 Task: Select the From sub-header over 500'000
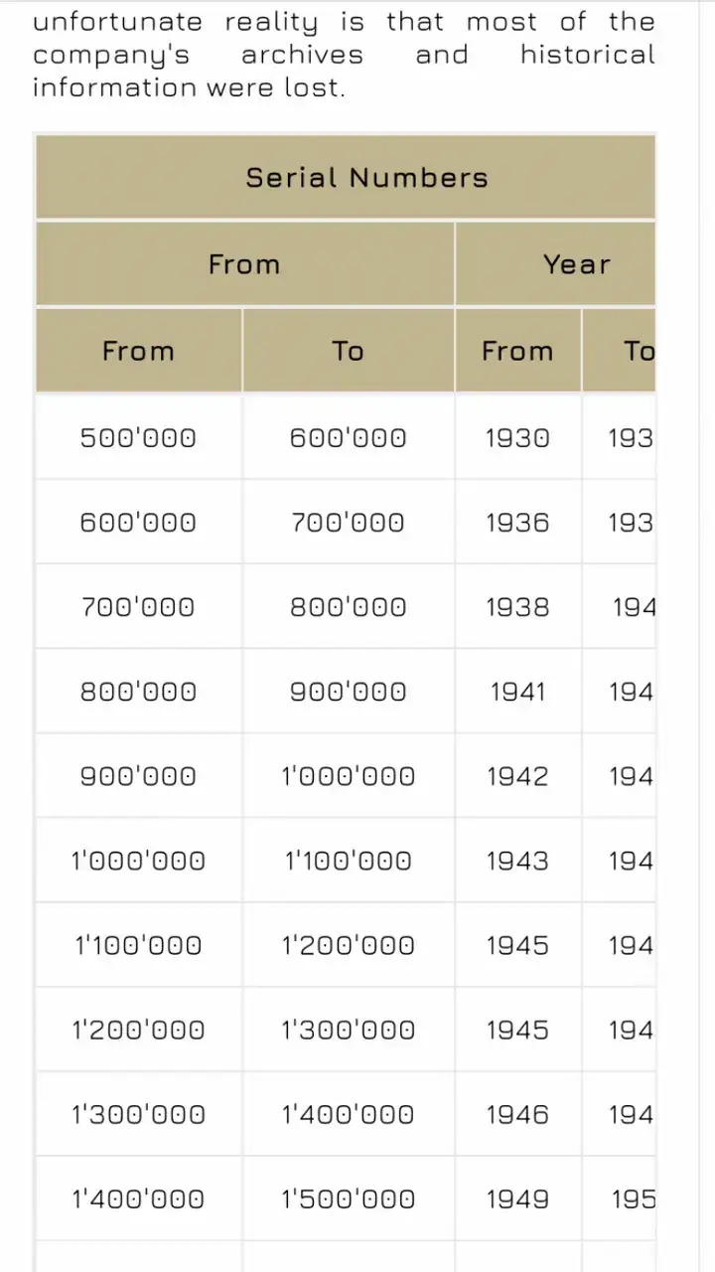[138, 351]
